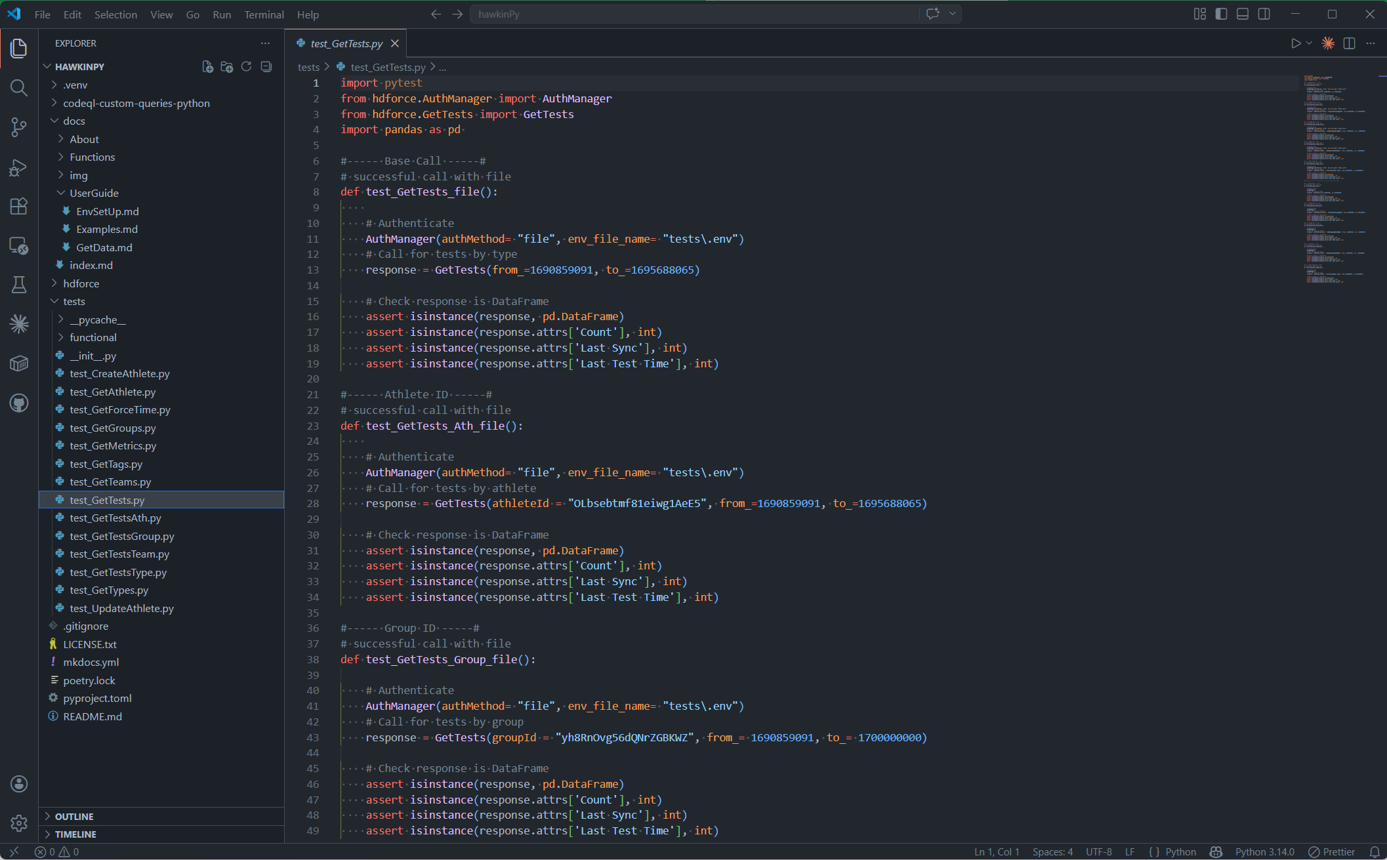Viewport: 1387px width, 860px height.
Task: Close the test_GetTests.py editor tab
Action: [x=395, y=43]
